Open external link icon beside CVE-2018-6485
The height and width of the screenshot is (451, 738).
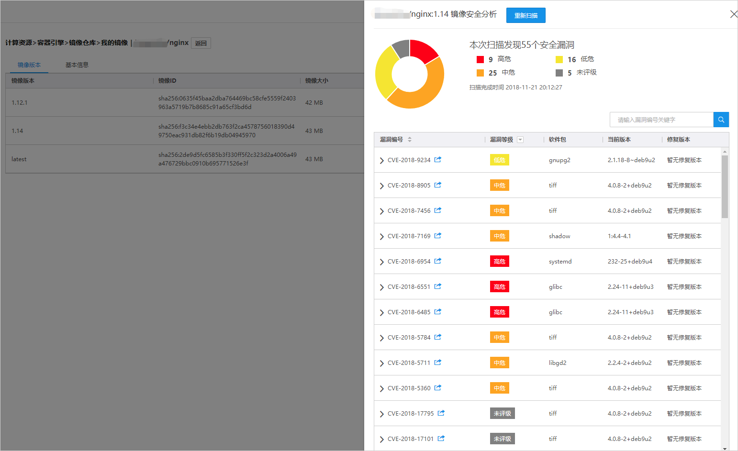[437, 312]
